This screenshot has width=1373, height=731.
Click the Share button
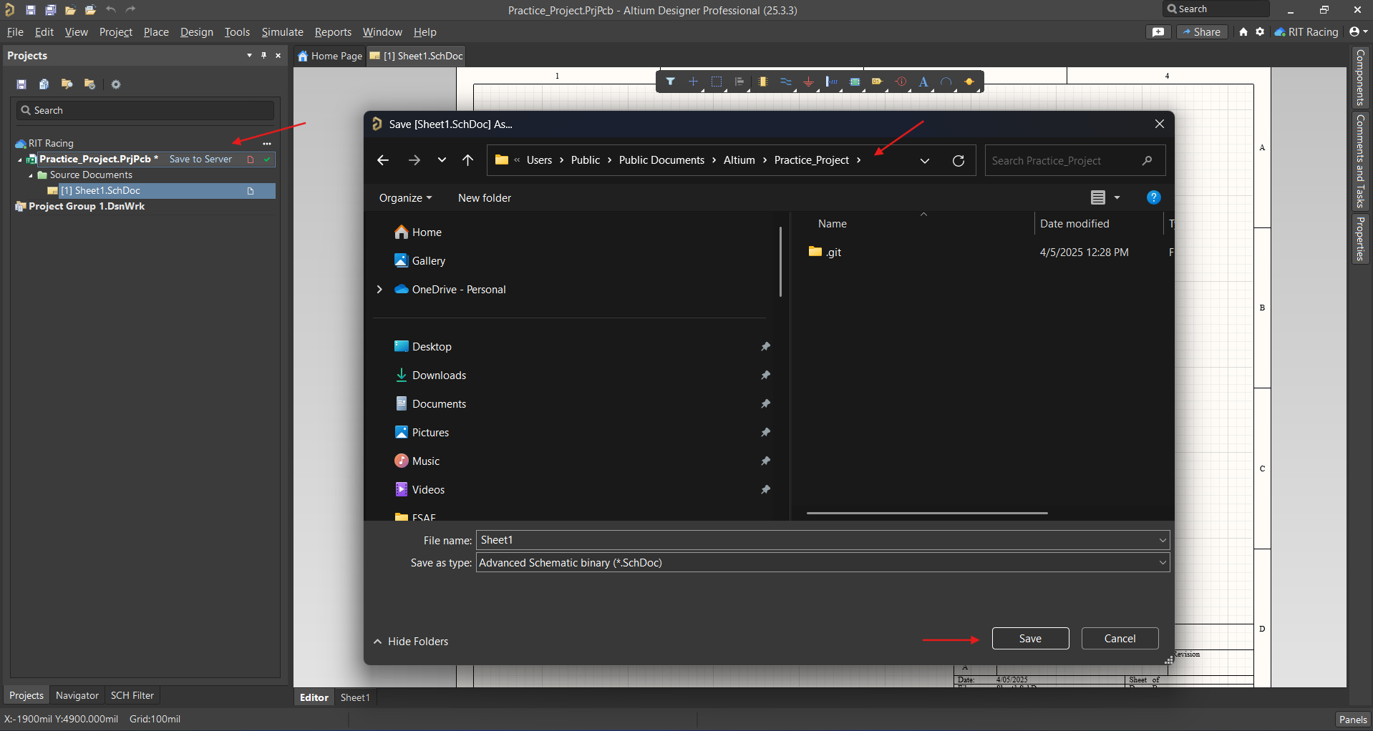click(1202, 32)
